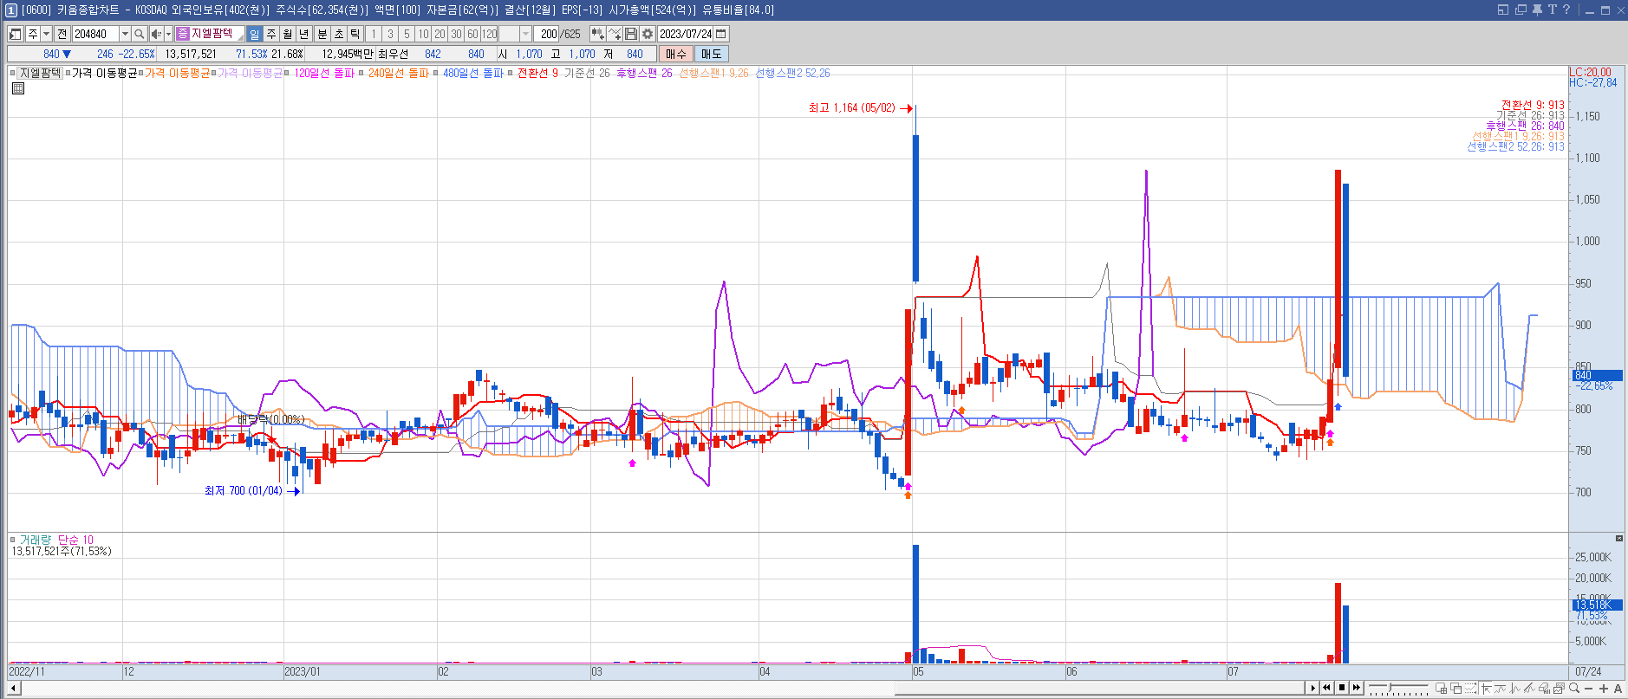The image size is (1628, 699).
Task: Click the 3D bar chart icon in bottom toolbar
Action: point(1544,689)
